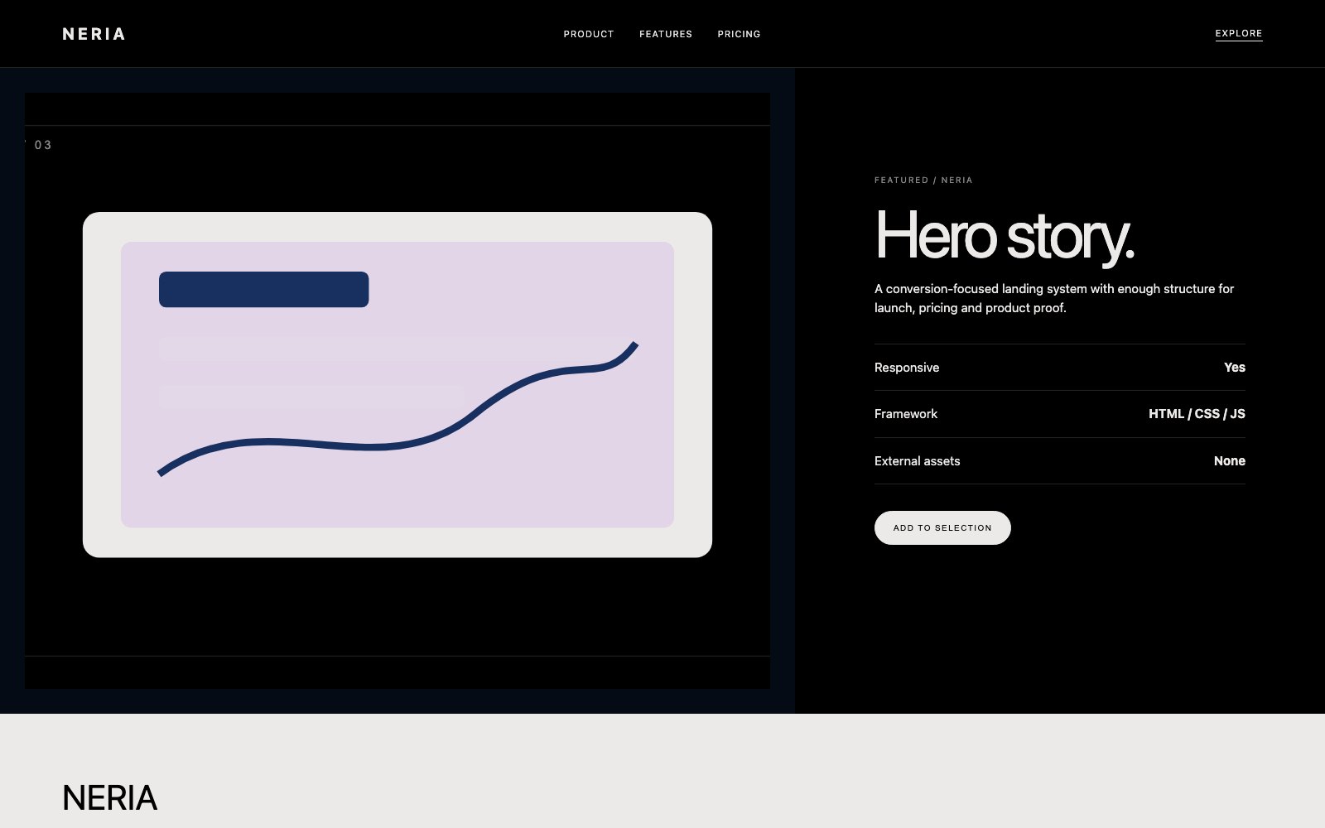The image size is (1325, 828).
Task: Select the Yes value
Action: 1235,368
